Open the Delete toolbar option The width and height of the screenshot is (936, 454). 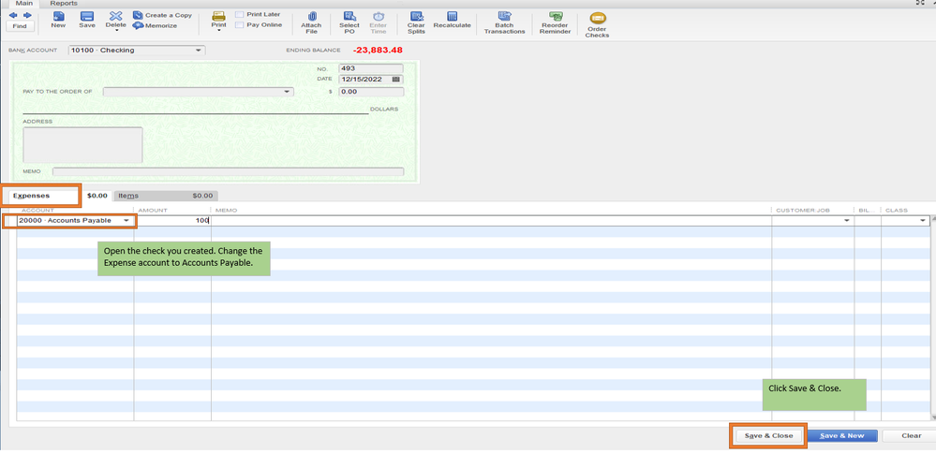coord(116,20)
